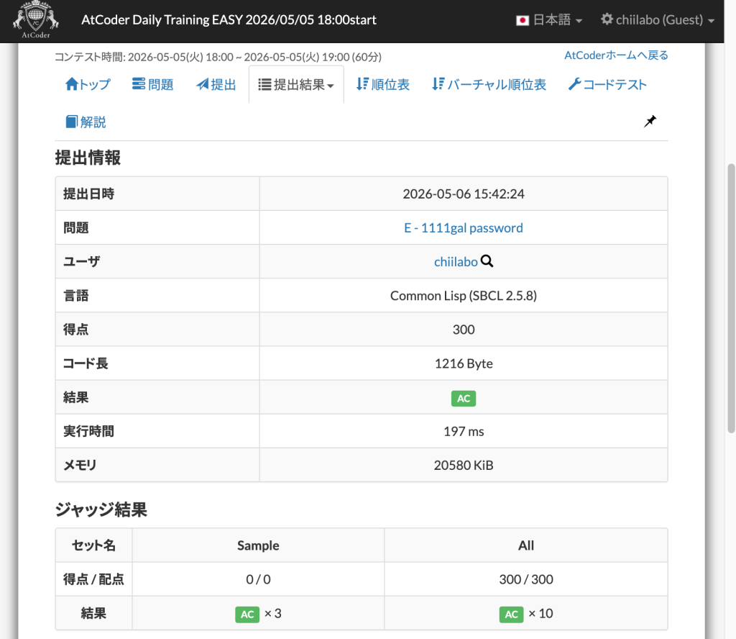736x639 pixels.
Task: Open the chiilabo (Guest) user menu
Action: 658,19
